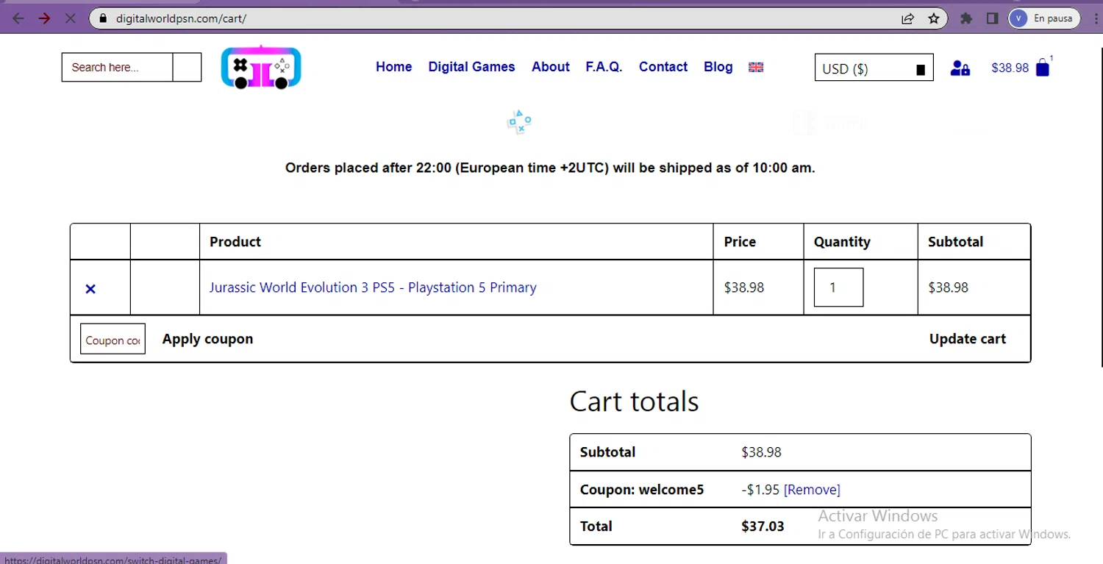Click in the Coupon code field
Viewport: 1103px width, 564px height.
click(113, 339)
